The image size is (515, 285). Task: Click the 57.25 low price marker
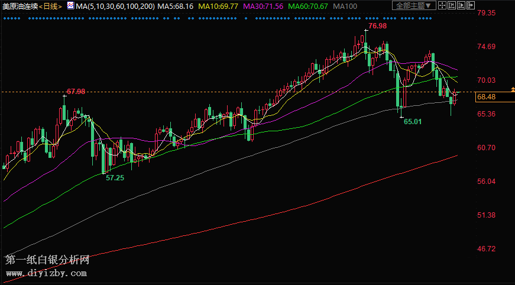115,177
